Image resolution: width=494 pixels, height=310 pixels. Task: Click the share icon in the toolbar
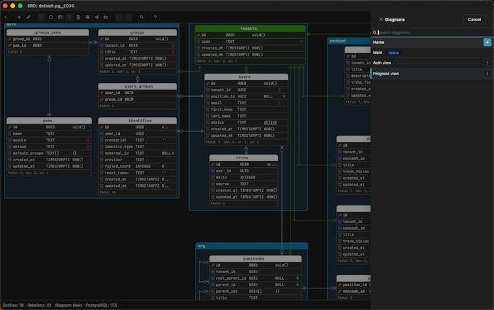pyautogui.click(x=96, y=17)
